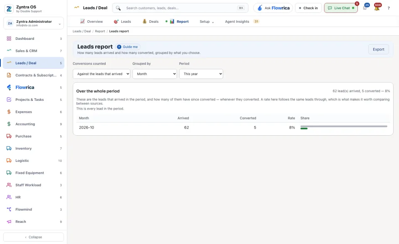Click the Zyntra OS logo icon
The width and height of the screenshot is (399, 244).
[9, 9]
